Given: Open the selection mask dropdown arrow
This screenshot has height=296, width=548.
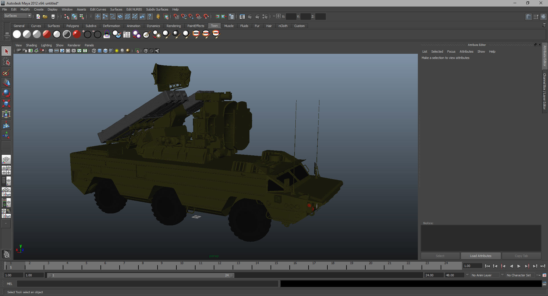Looking at the screenshot, I should click(91, 17).
